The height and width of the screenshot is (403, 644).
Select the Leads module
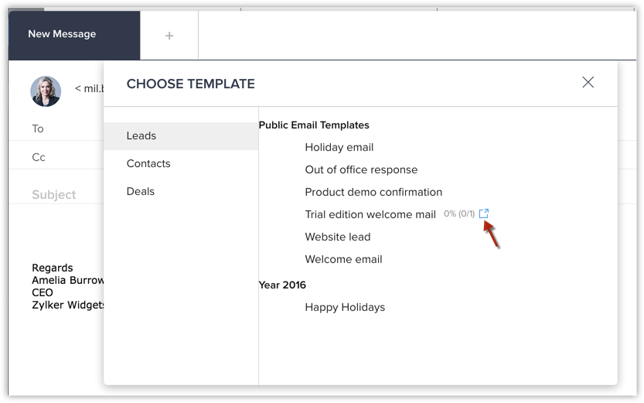[x=181, y=136]
